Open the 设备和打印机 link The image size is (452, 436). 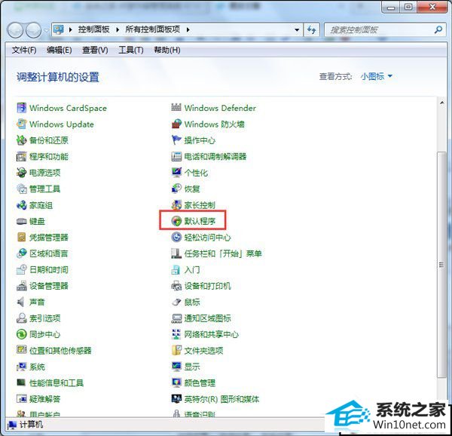coord(208,286)
